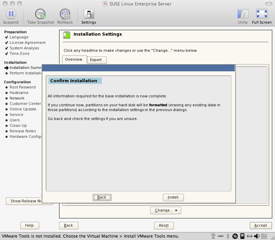This screenshot has width=275, height=240.
Task: Click the hard disk status icon
Action: (x=242, y=236)
